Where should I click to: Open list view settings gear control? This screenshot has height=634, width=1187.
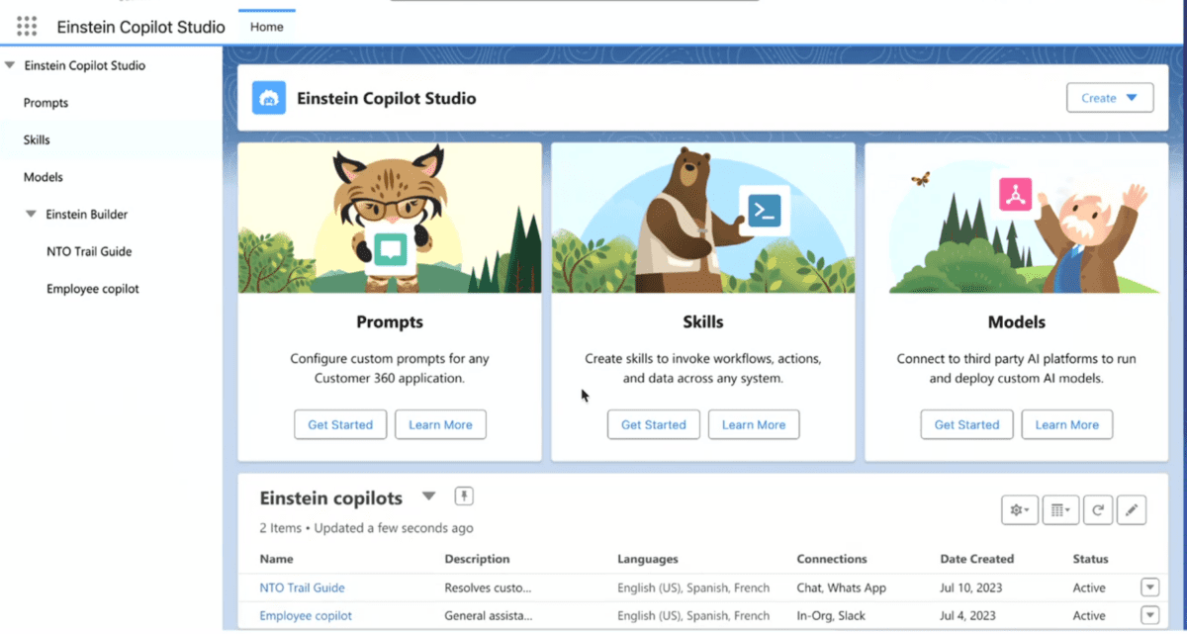1020,510
